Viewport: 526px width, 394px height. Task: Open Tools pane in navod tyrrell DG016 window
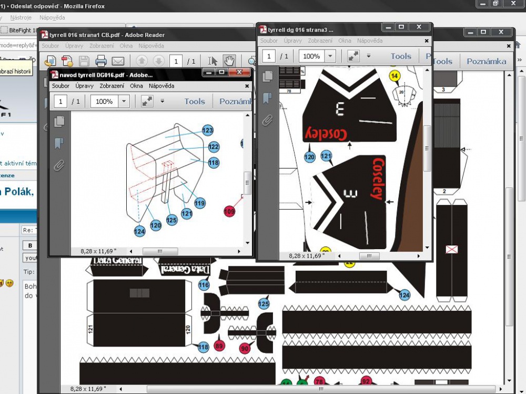coord(195,101)
